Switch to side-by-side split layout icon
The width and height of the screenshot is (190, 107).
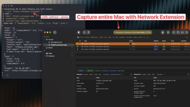[174, 32]
